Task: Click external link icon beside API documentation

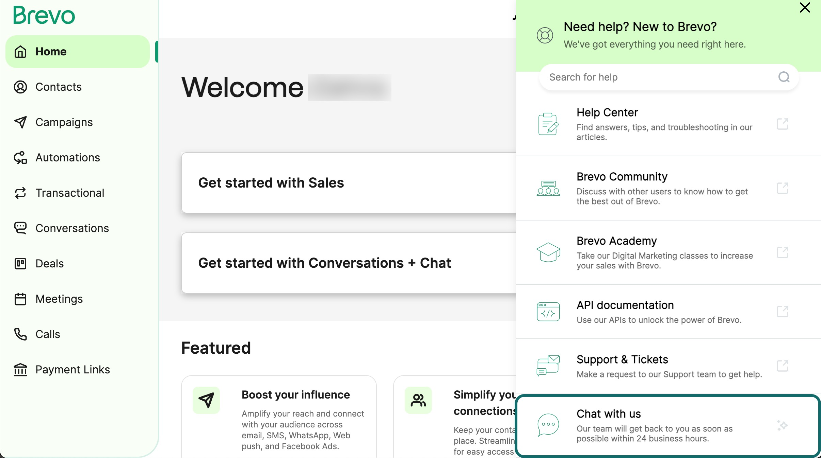Action: 783,312
